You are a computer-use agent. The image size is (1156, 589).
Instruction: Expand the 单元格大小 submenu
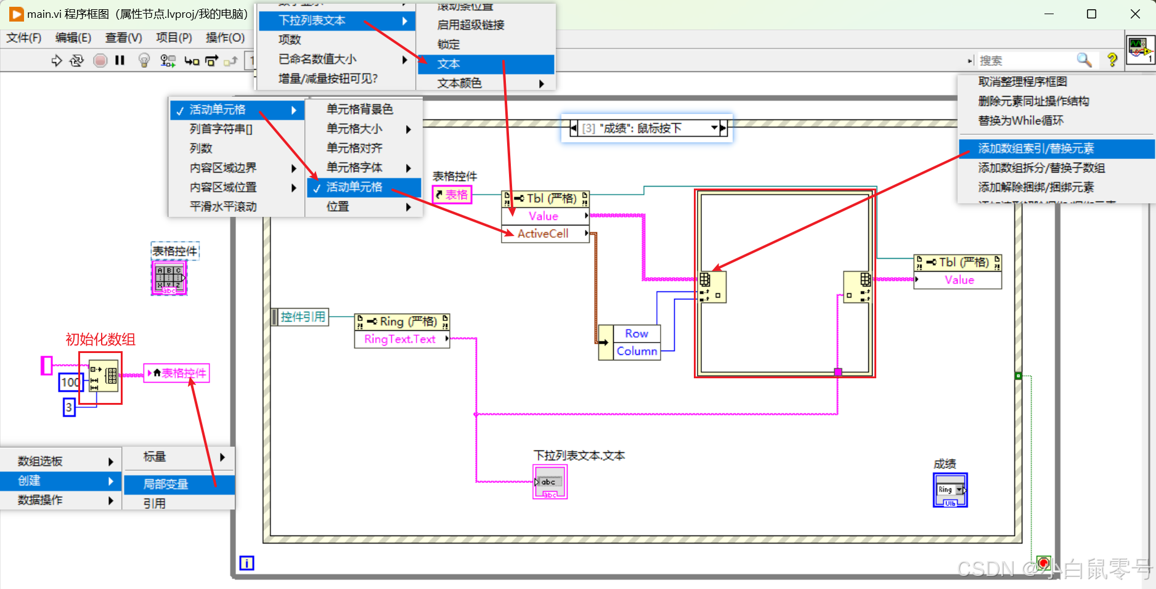click(364, 129)
